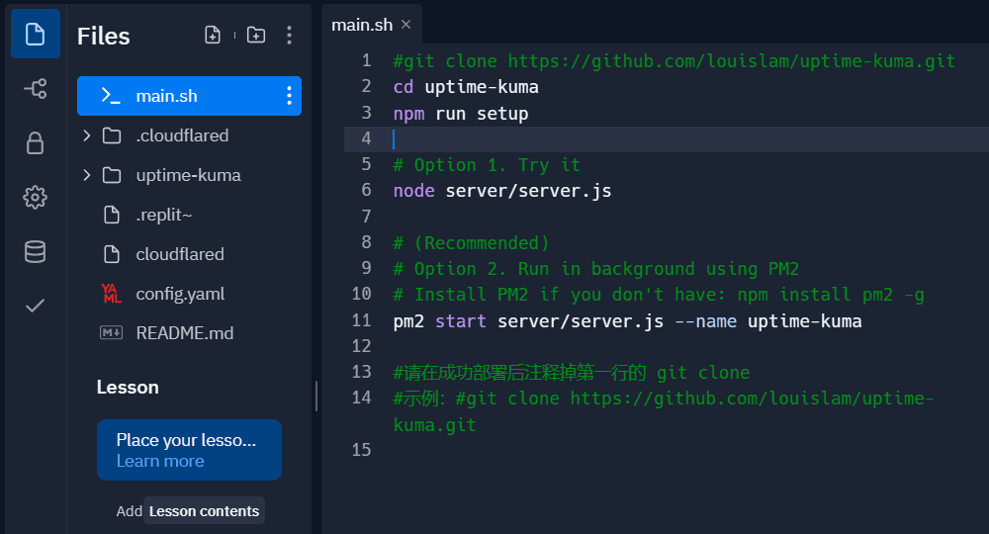Screen dimensions: 989x534
Task: Click the Lesson contents button
Action: [204, 511]
